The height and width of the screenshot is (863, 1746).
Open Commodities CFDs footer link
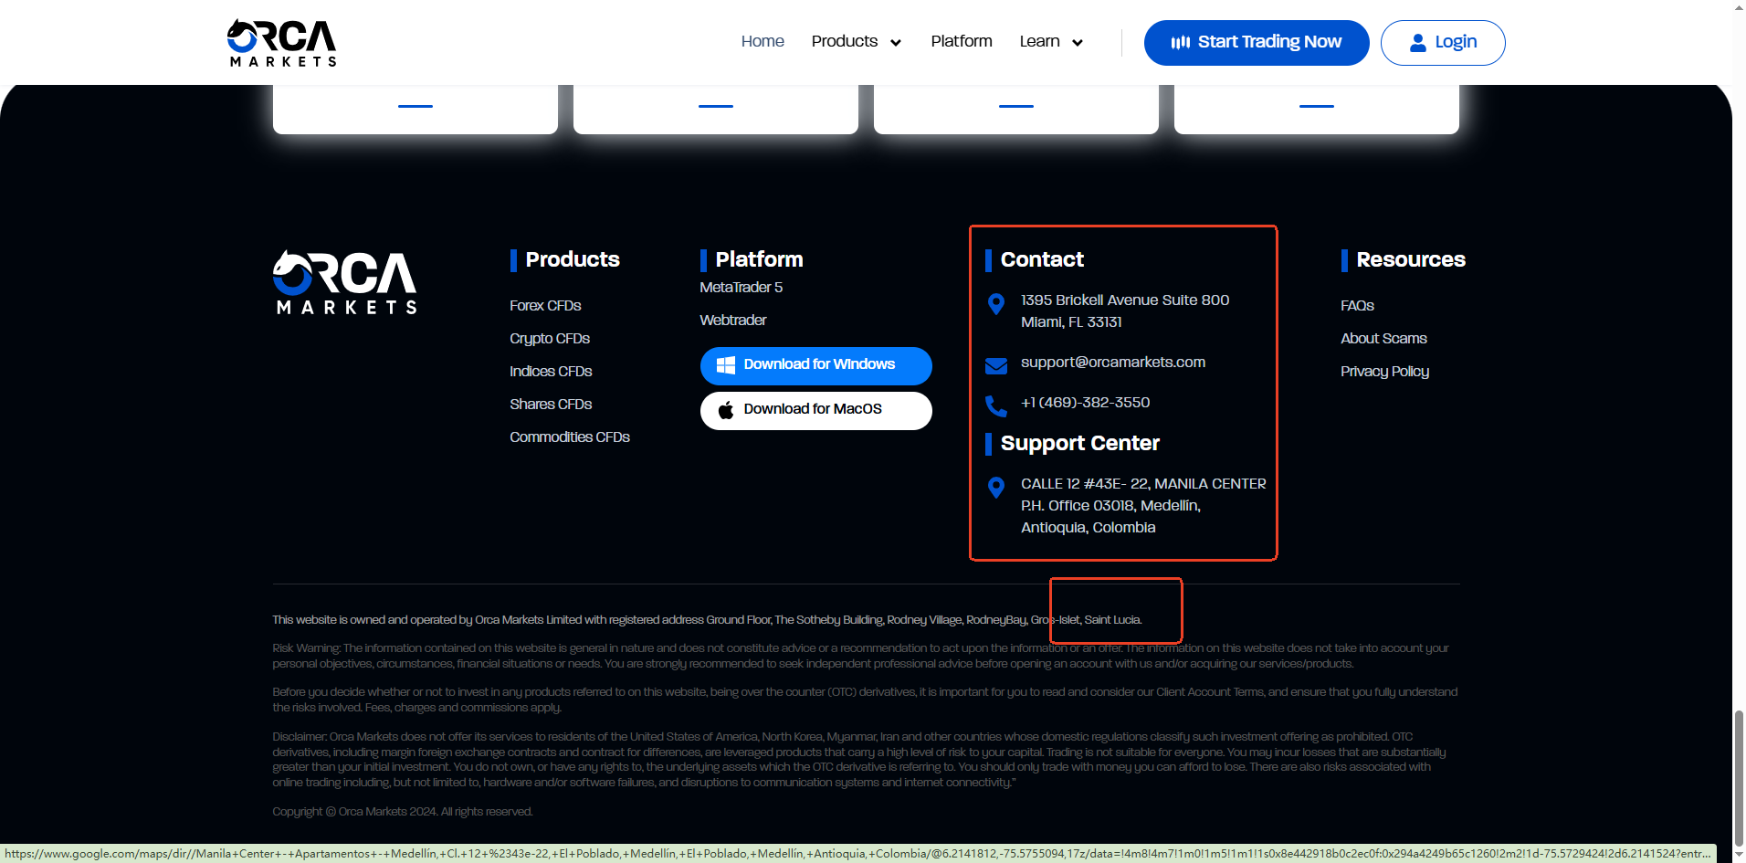pos(570,437)
